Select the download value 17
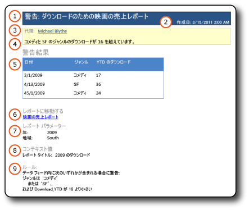Screen dimensions: 249x210 point(98,75)
